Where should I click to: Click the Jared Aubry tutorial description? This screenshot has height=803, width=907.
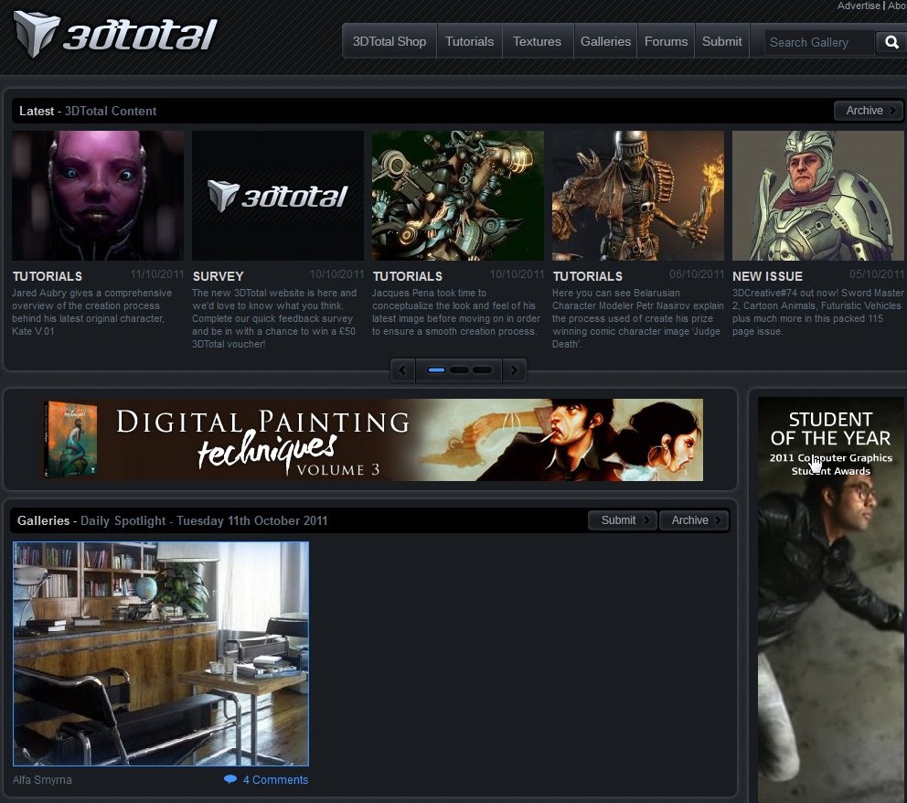[x=92, y=312]
